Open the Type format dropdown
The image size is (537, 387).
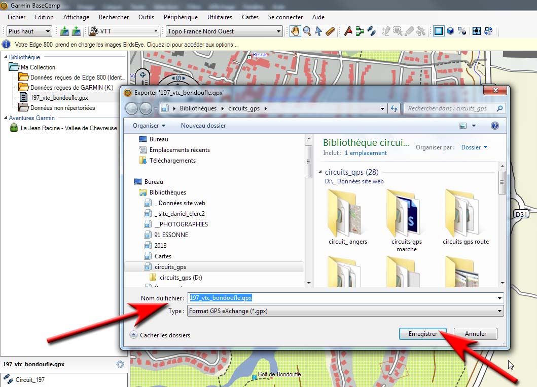pos(345,311)
